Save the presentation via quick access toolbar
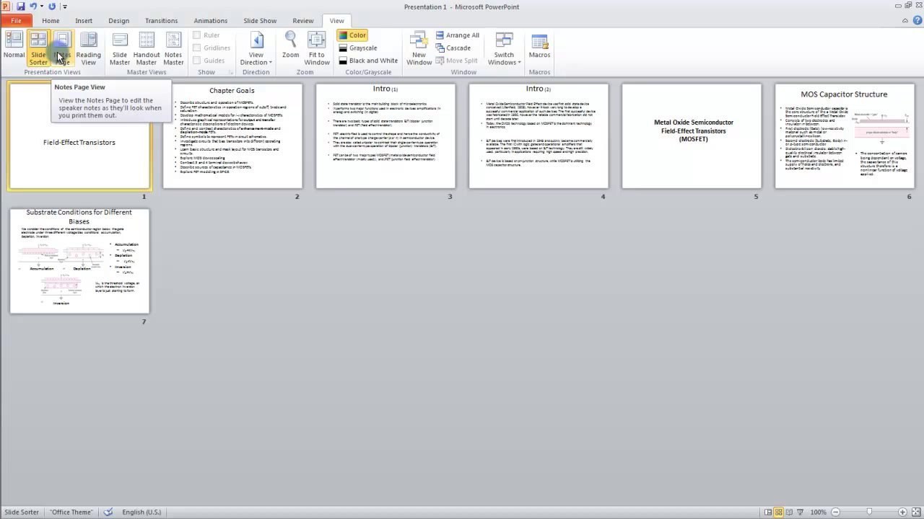 [21, 6]
